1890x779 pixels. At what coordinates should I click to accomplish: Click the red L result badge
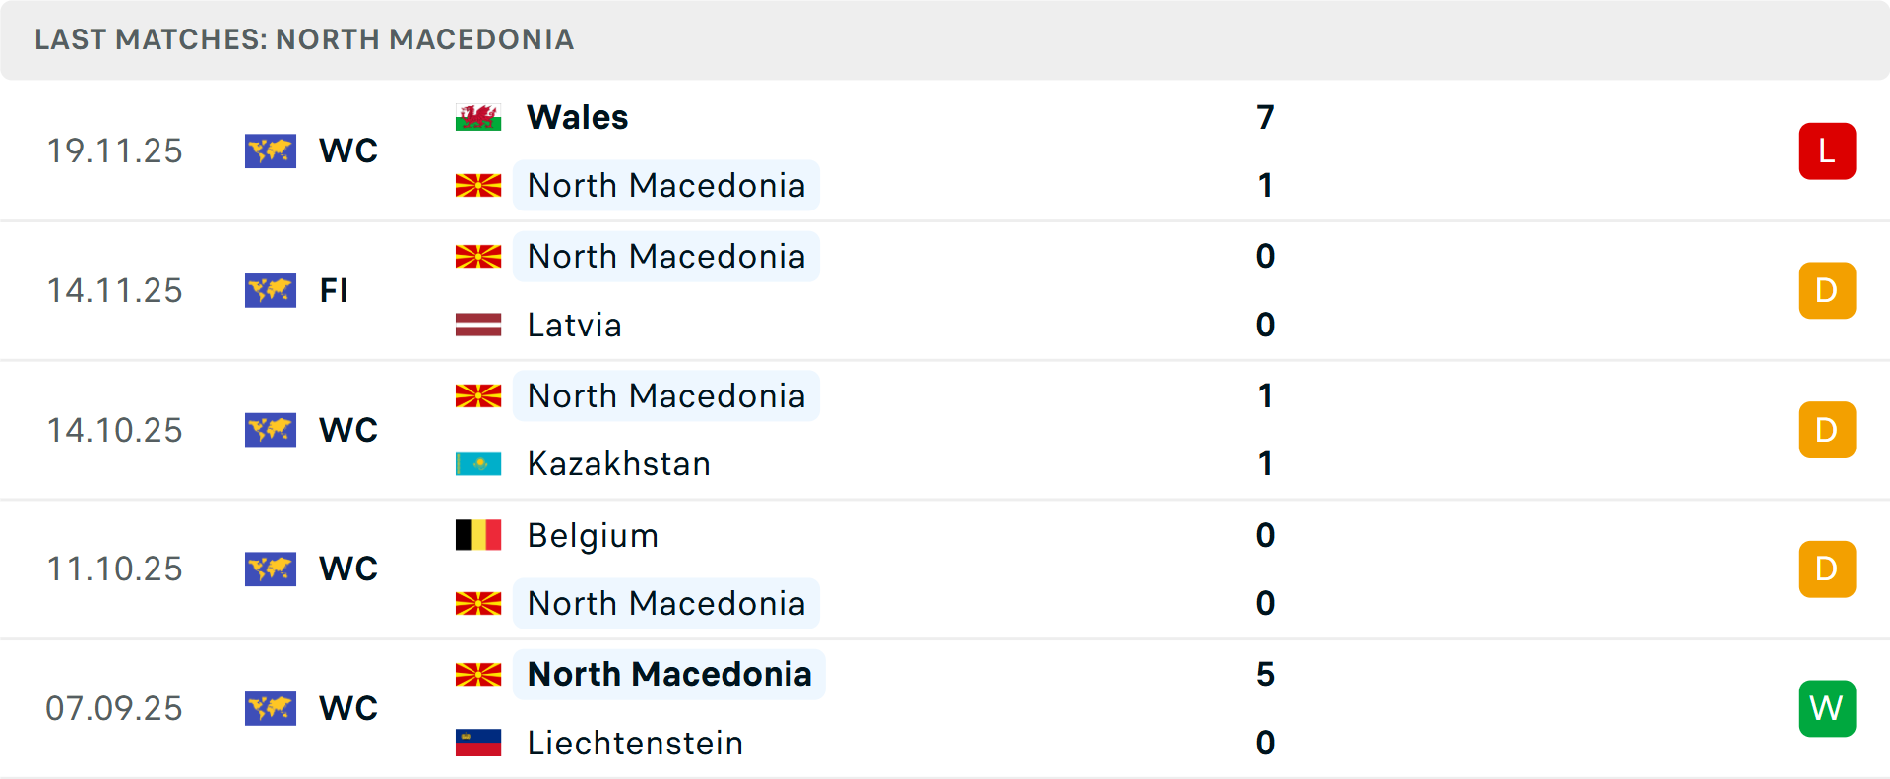1827,150
